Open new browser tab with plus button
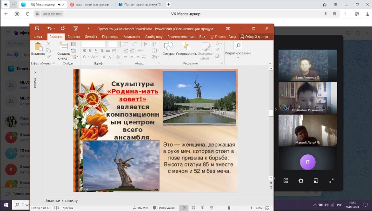Viewport: 372px width, 211px height. click(168, 5)
